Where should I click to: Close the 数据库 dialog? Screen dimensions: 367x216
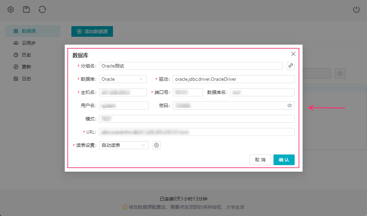(x=293, y=54)
